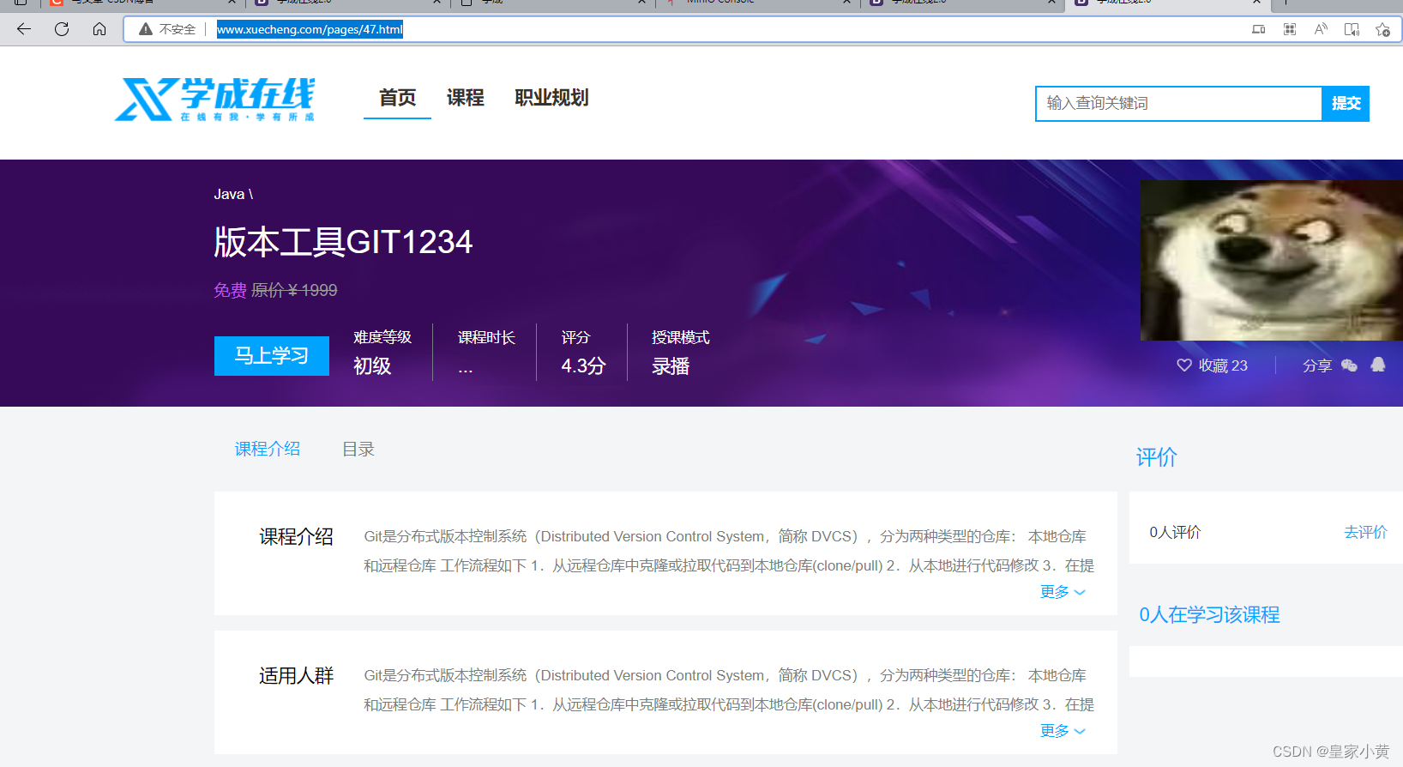Click the 初级 difficulty value
The image size is (1403, 767).
click(372, 366)
